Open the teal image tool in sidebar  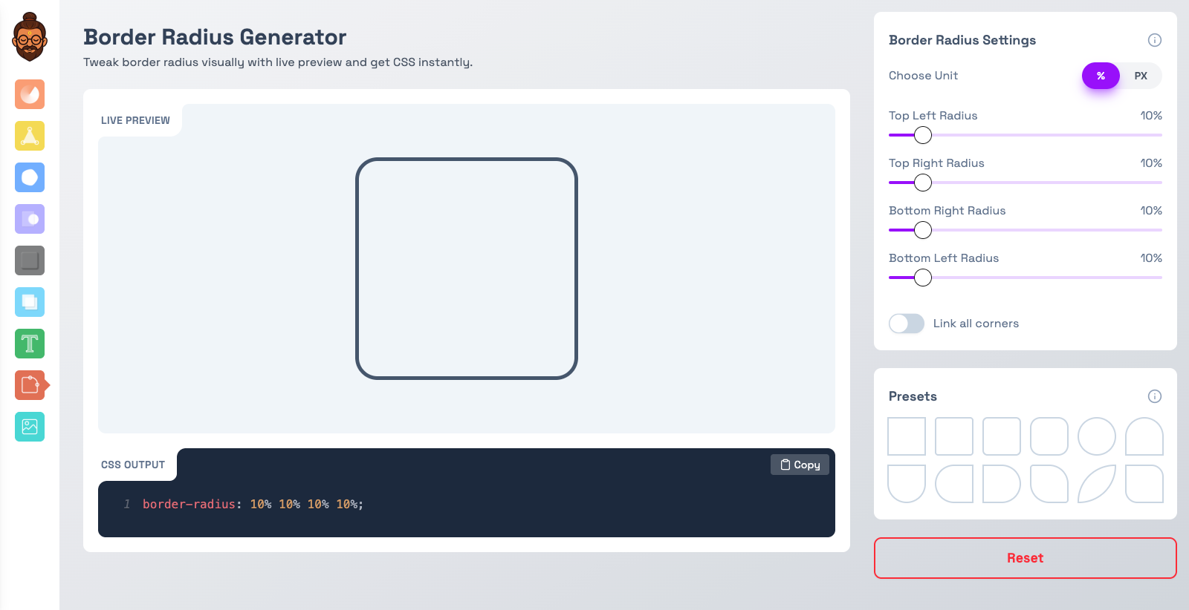point(30,427)
